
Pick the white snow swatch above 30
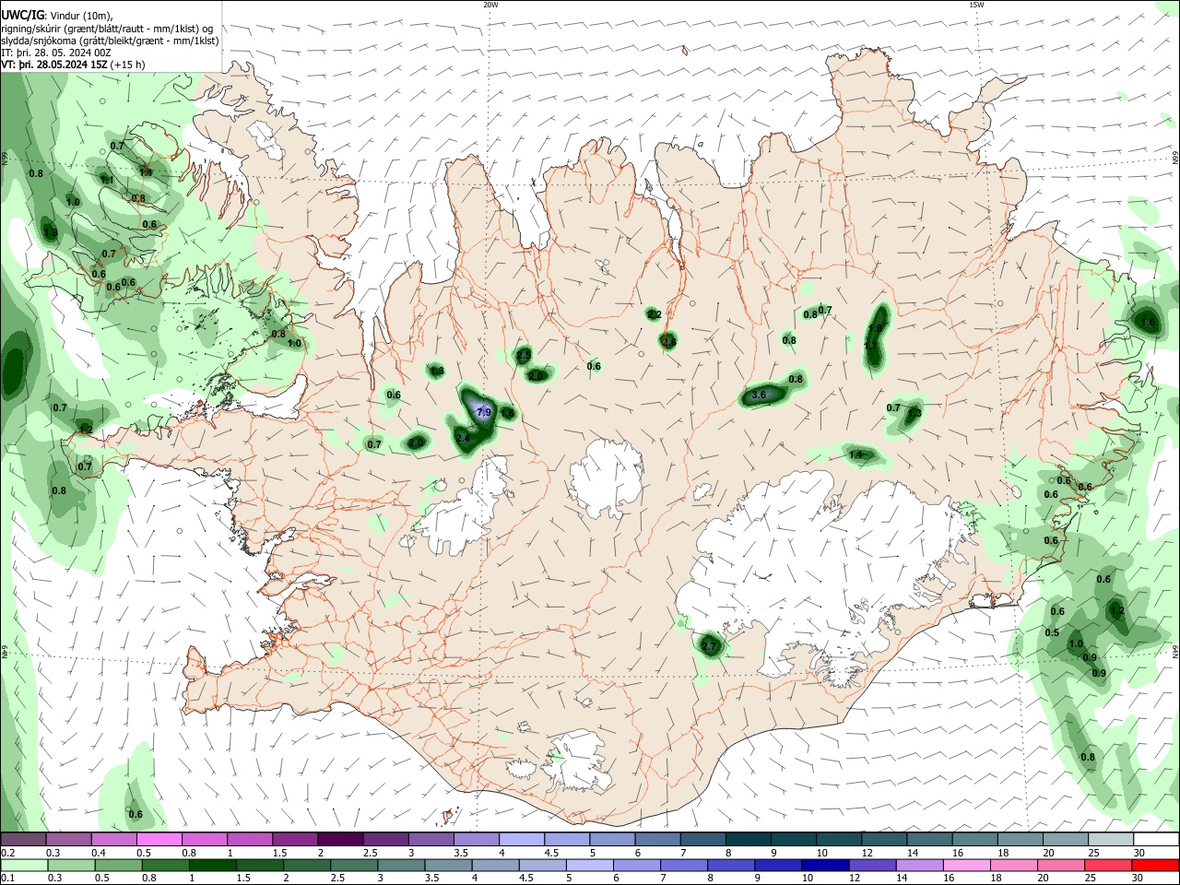coord(1154,840)
